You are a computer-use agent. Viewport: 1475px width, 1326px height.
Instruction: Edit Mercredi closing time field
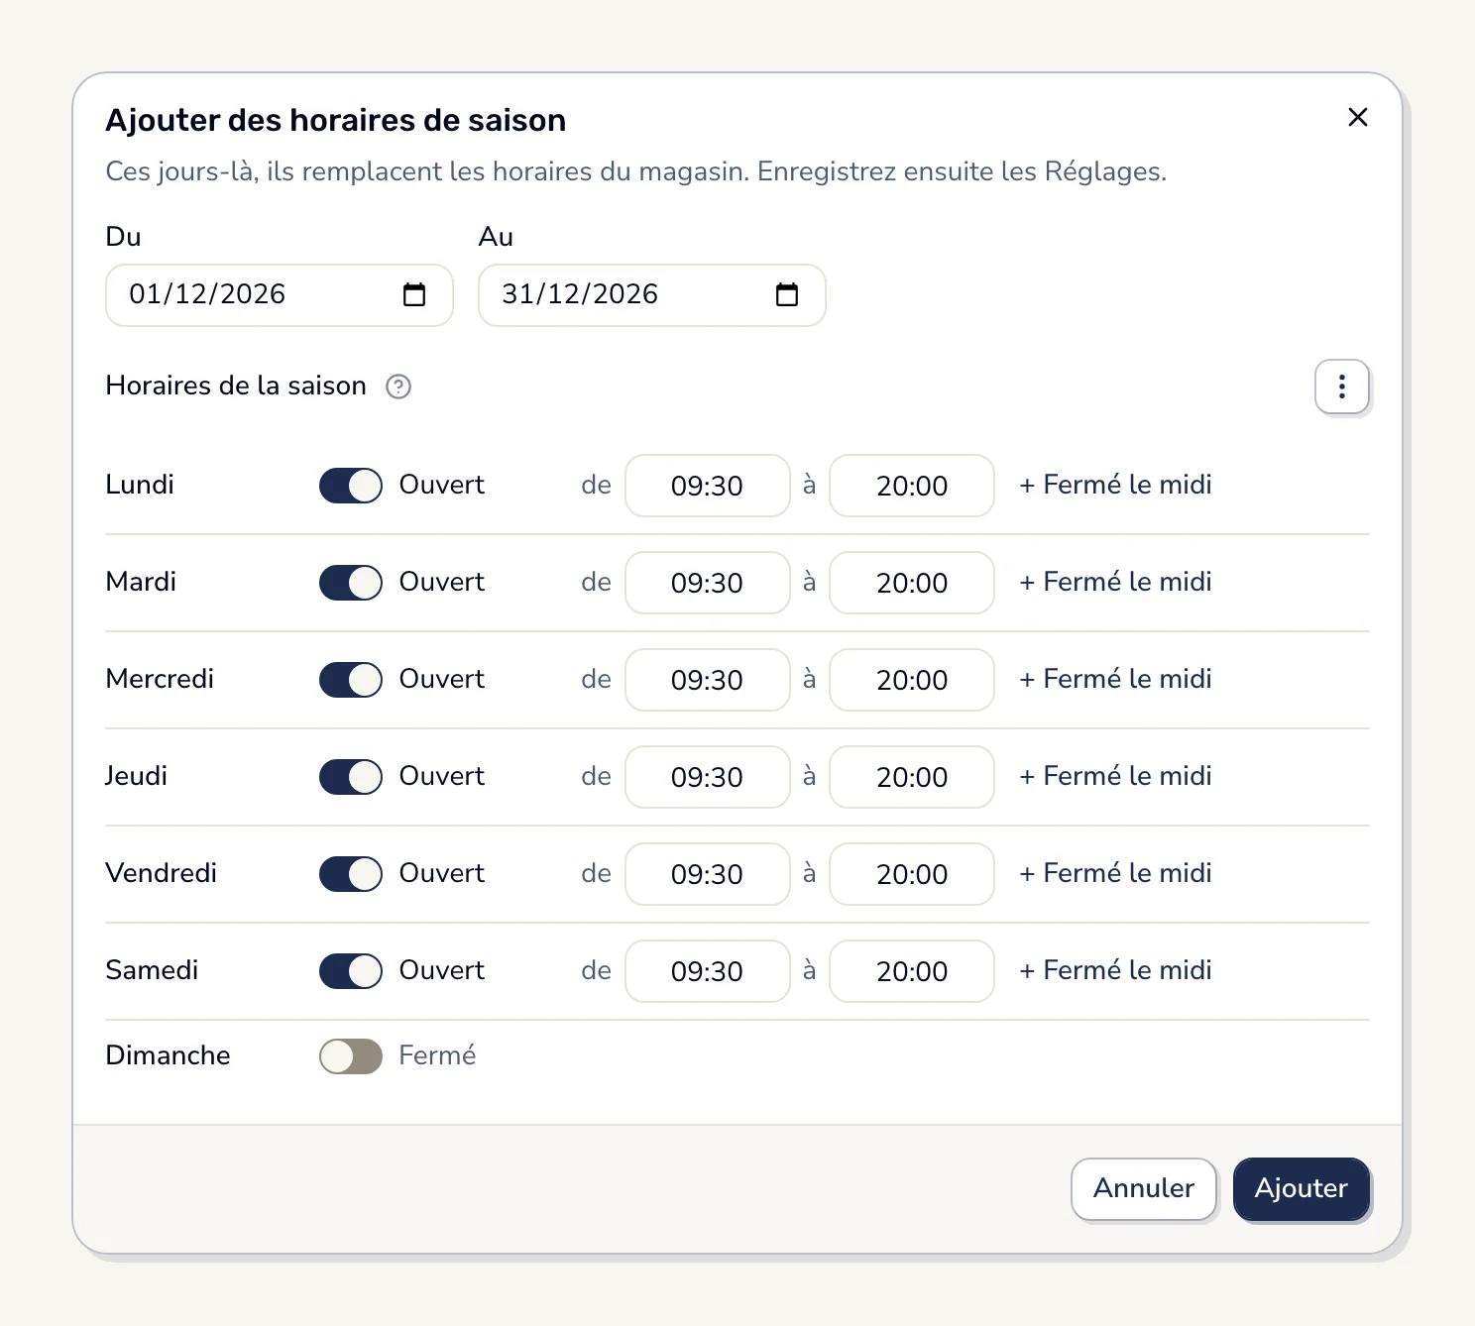[912, 680]
